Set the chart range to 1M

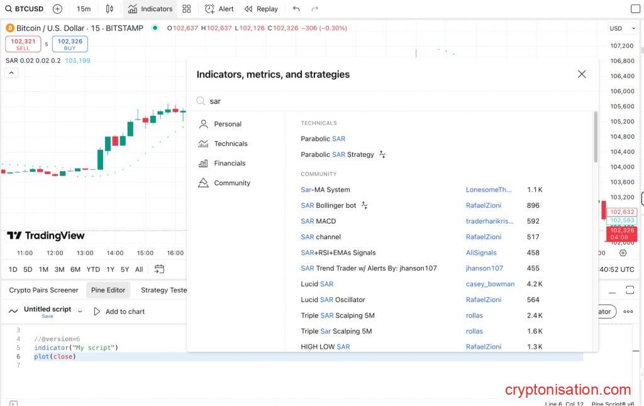(x=43, y=269)
